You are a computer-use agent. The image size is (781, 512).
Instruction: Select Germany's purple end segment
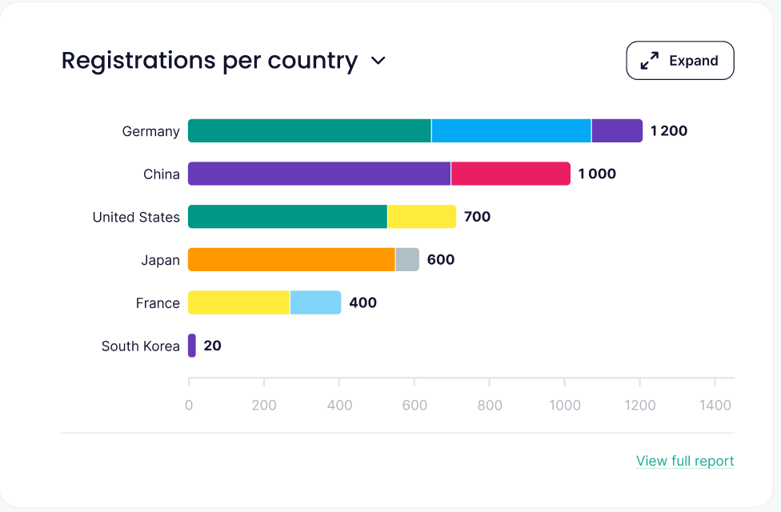point(617,131)
